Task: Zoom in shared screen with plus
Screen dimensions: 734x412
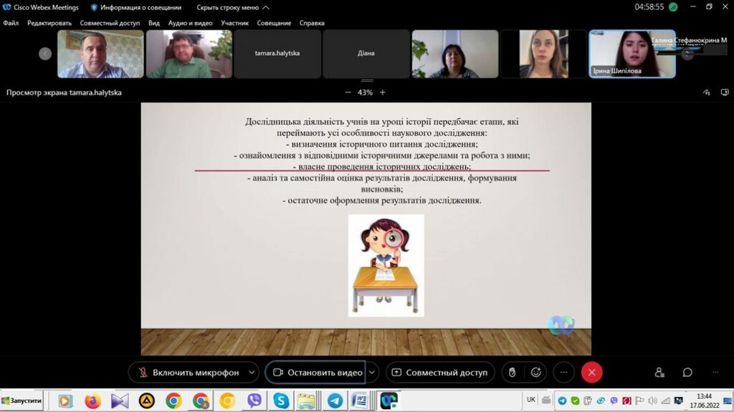Action: (x=383, y=92)
